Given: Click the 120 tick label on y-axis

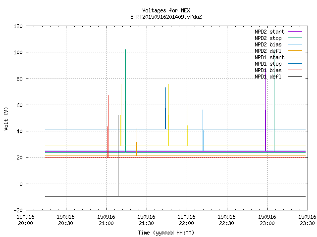Looking at the screenshot, I should tap(18, 26).
